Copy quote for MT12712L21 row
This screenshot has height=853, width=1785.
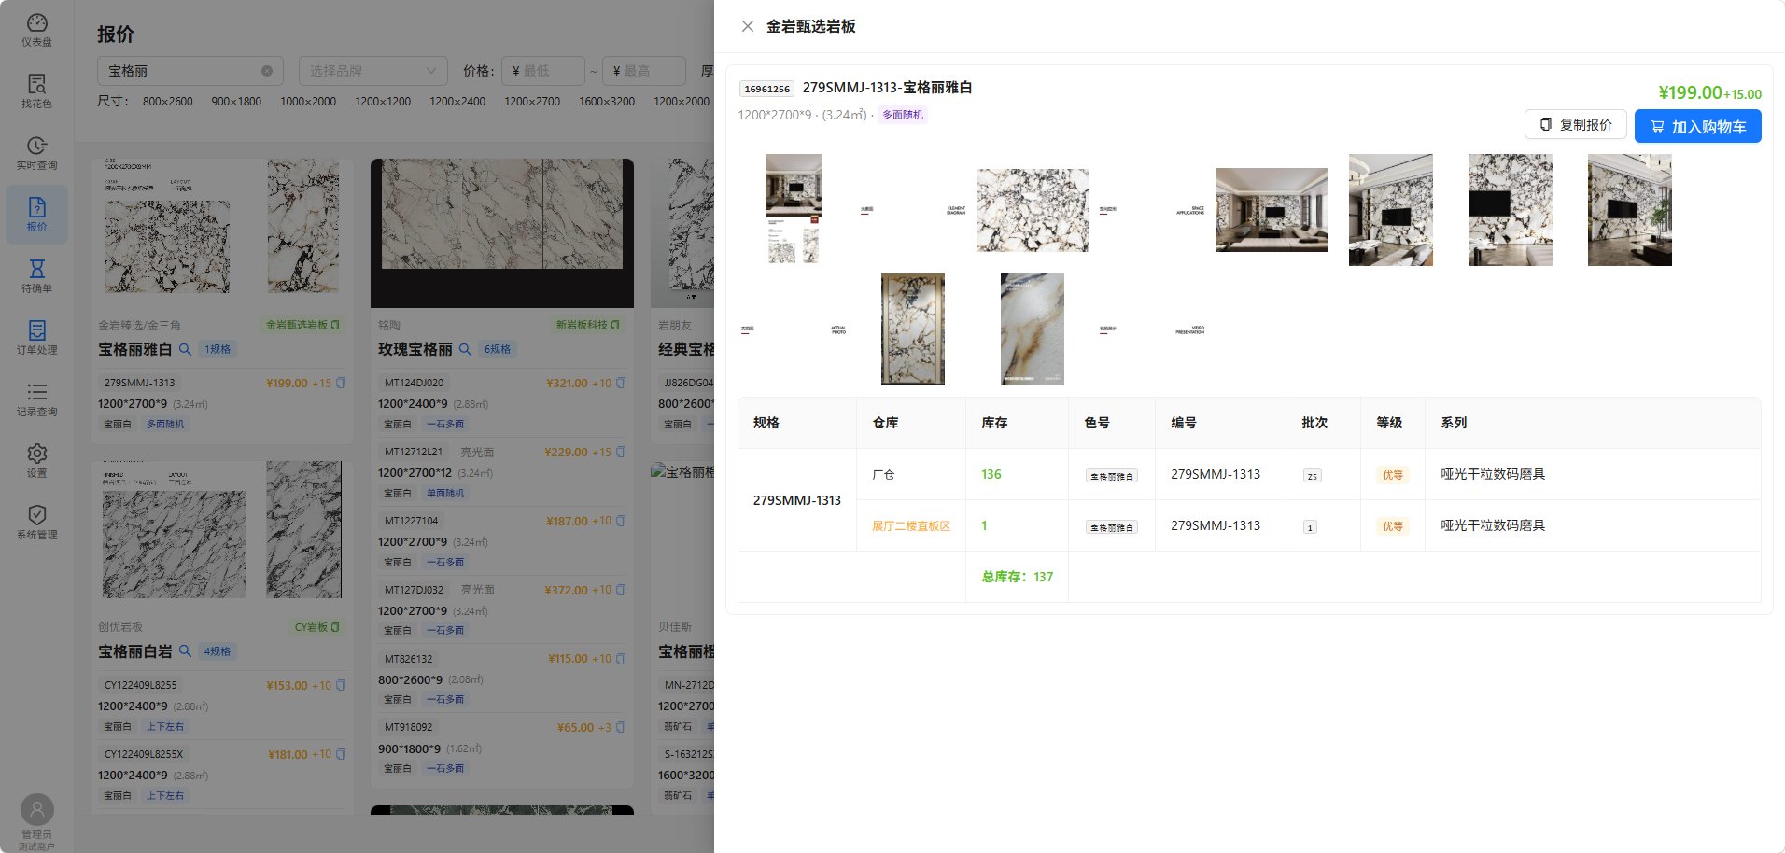point(621,452)
